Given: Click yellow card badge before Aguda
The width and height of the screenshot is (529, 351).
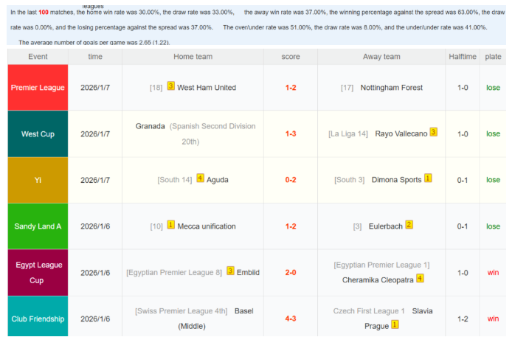Looking at the screenshot, I should click(x=200, y=178).
